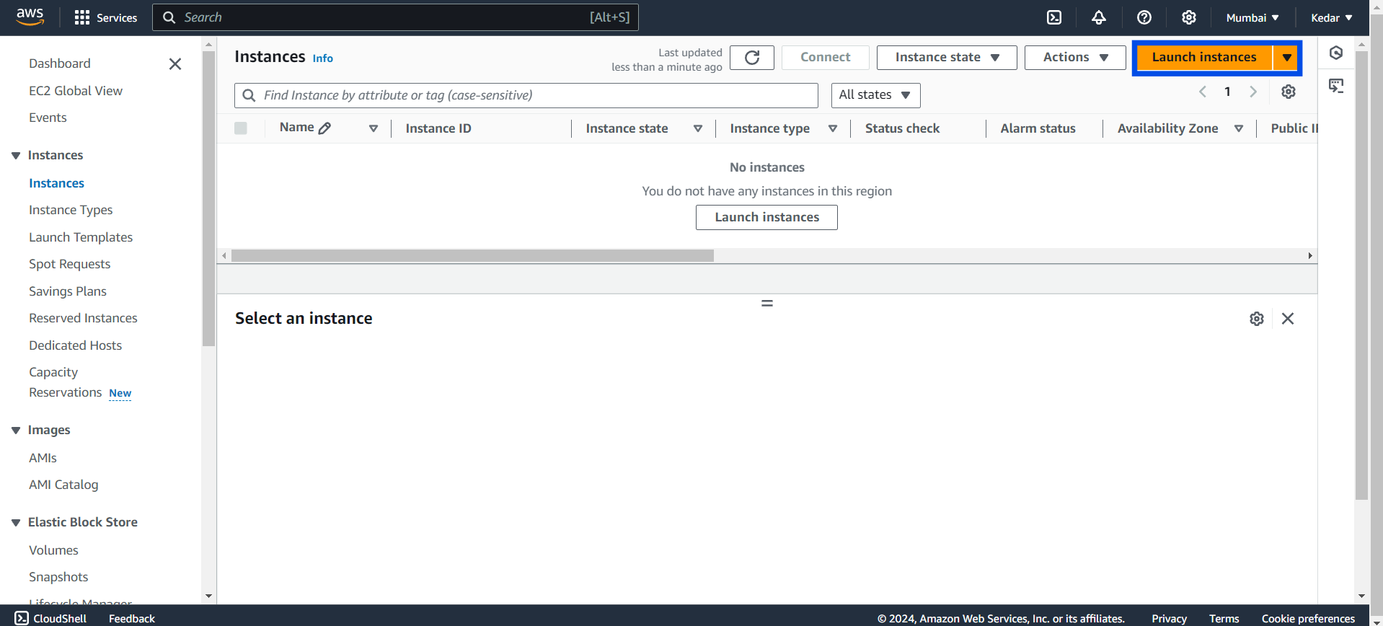
Task: Open the Instance state dropdown button
Action: pyautogui.click(x=947, y=58)
